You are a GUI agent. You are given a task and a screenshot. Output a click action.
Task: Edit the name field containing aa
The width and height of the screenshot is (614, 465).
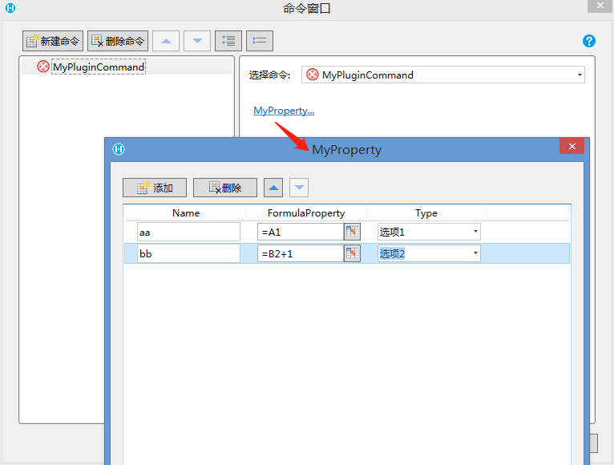(188, 232)
